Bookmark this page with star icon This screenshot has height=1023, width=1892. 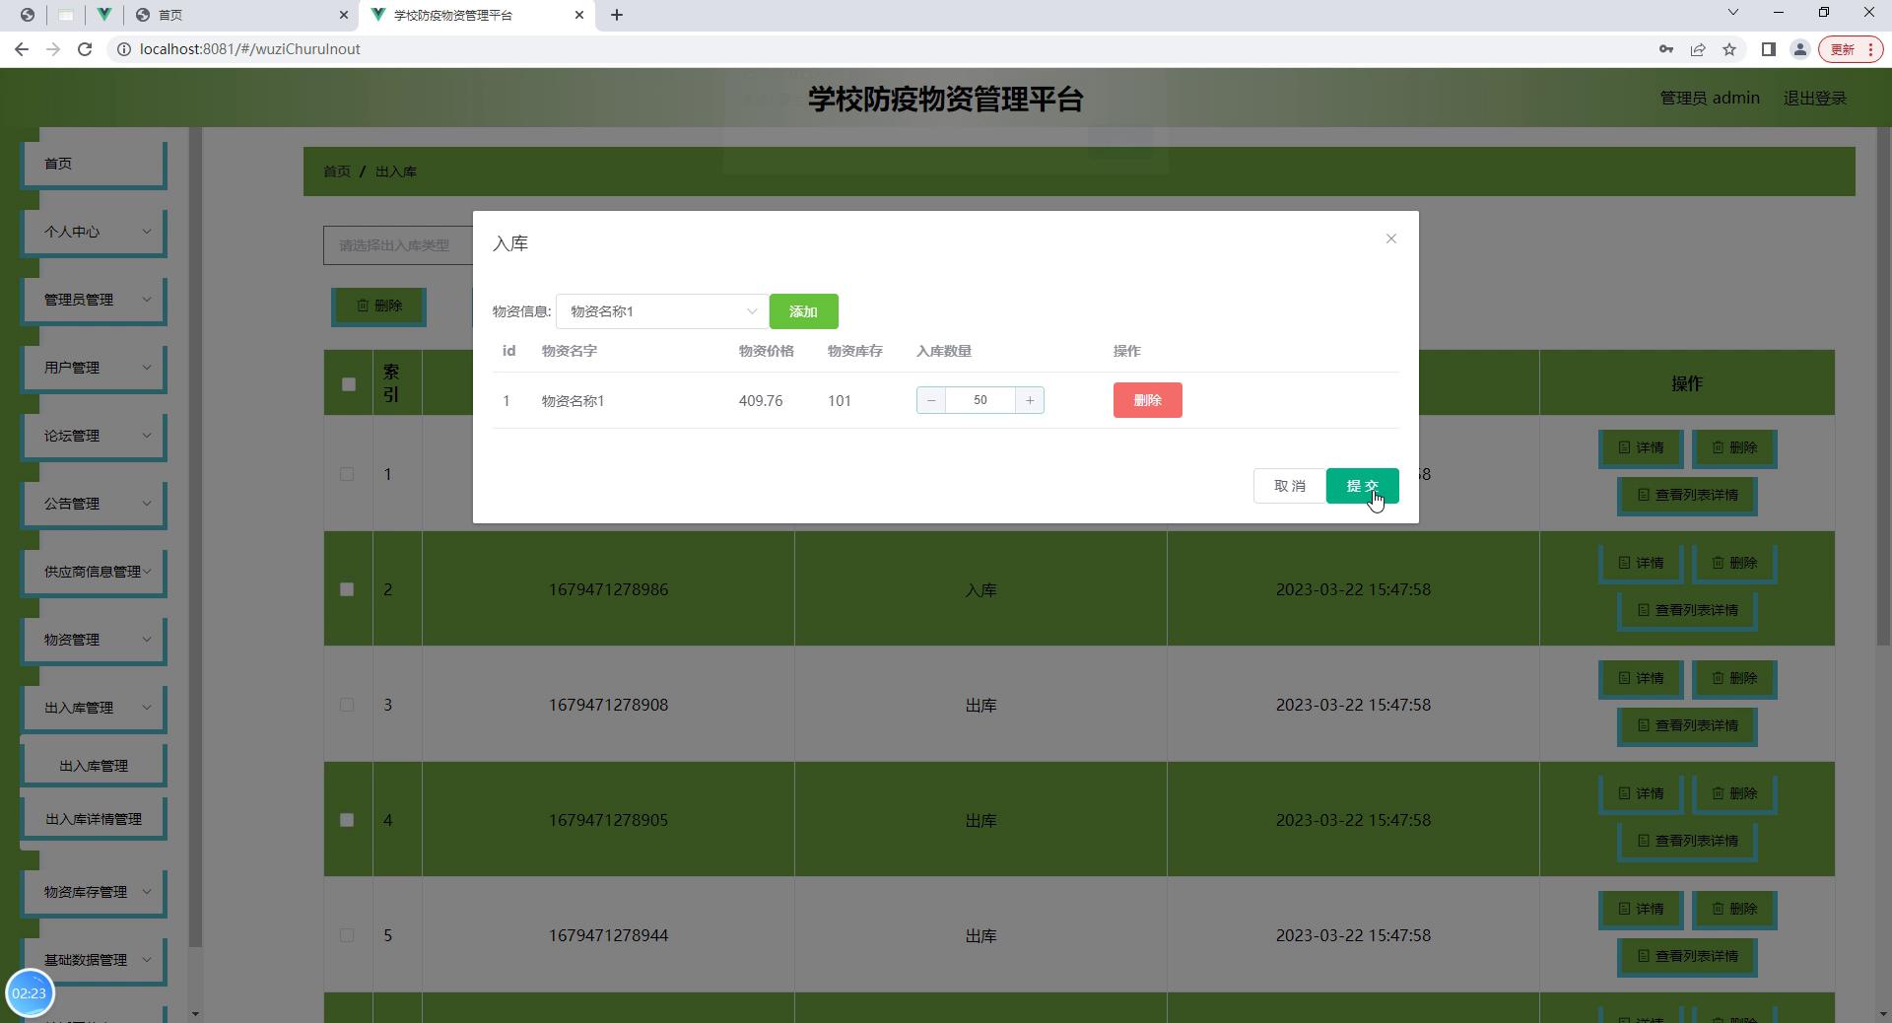coord(1729,49)
